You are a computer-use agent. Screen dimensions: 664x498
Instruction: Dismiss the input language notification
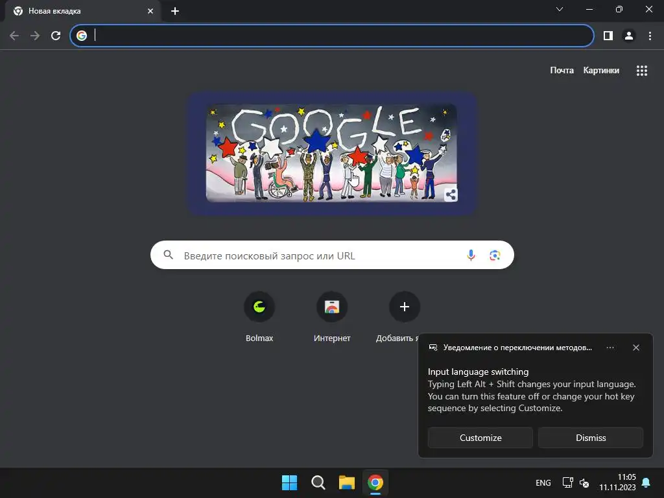(590, 438)
